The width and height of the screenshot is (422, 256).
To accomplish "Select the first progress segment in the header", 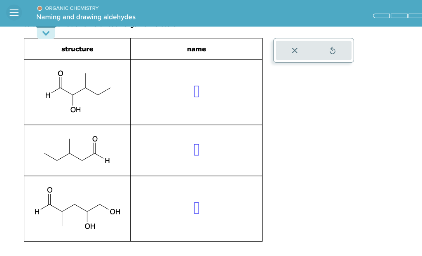I will pyautogui.click(x=382, y=16).
